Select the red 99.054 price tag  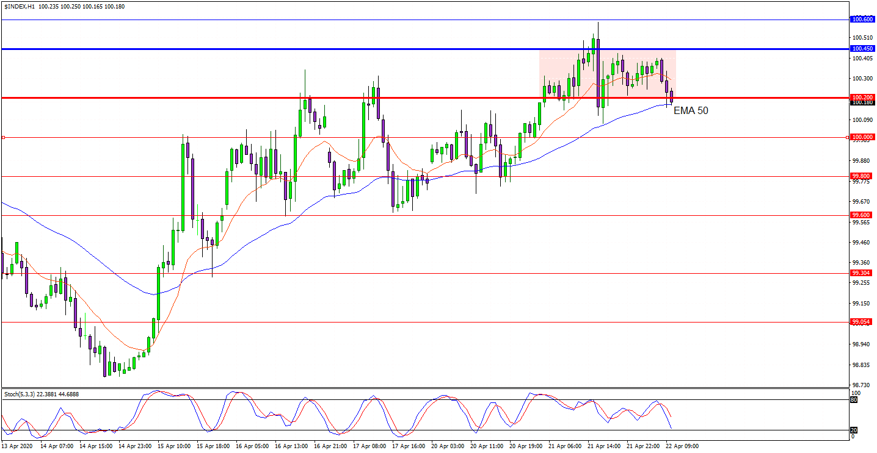coord(862,321)
